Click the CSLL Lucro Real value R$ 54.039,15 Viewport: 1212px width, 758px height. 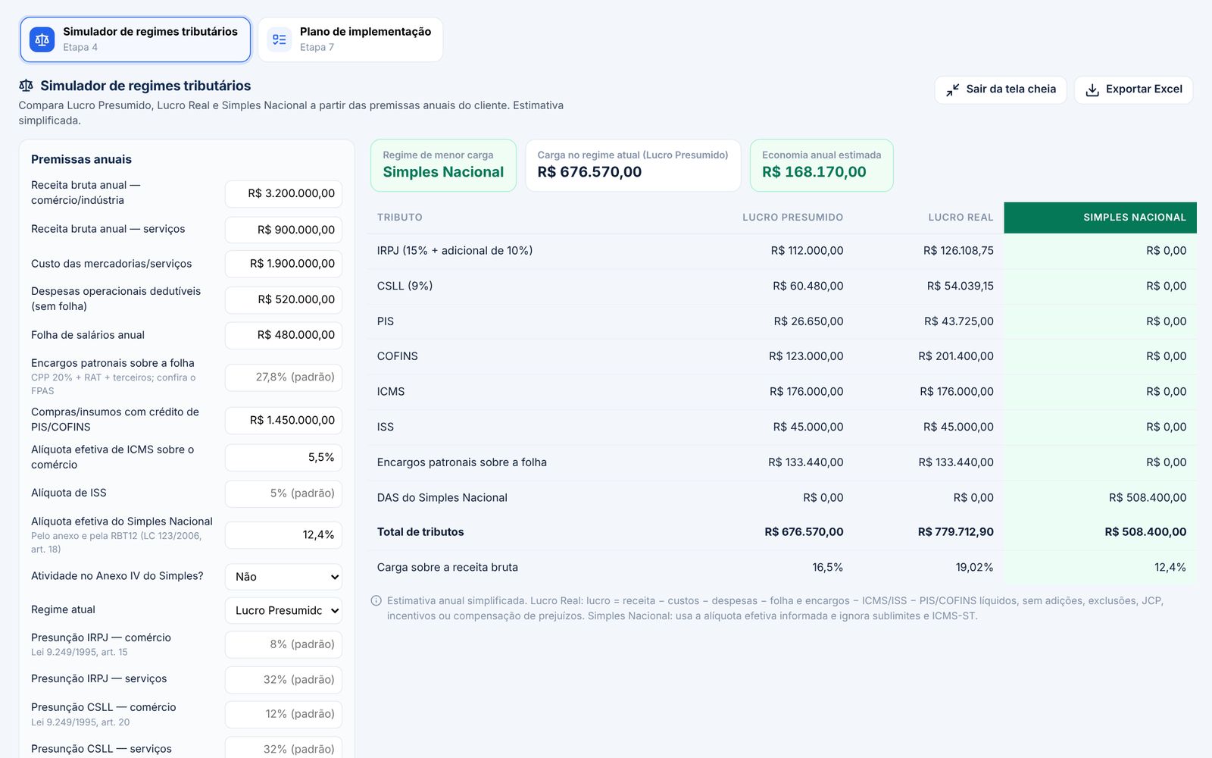[x=960, y=287]
